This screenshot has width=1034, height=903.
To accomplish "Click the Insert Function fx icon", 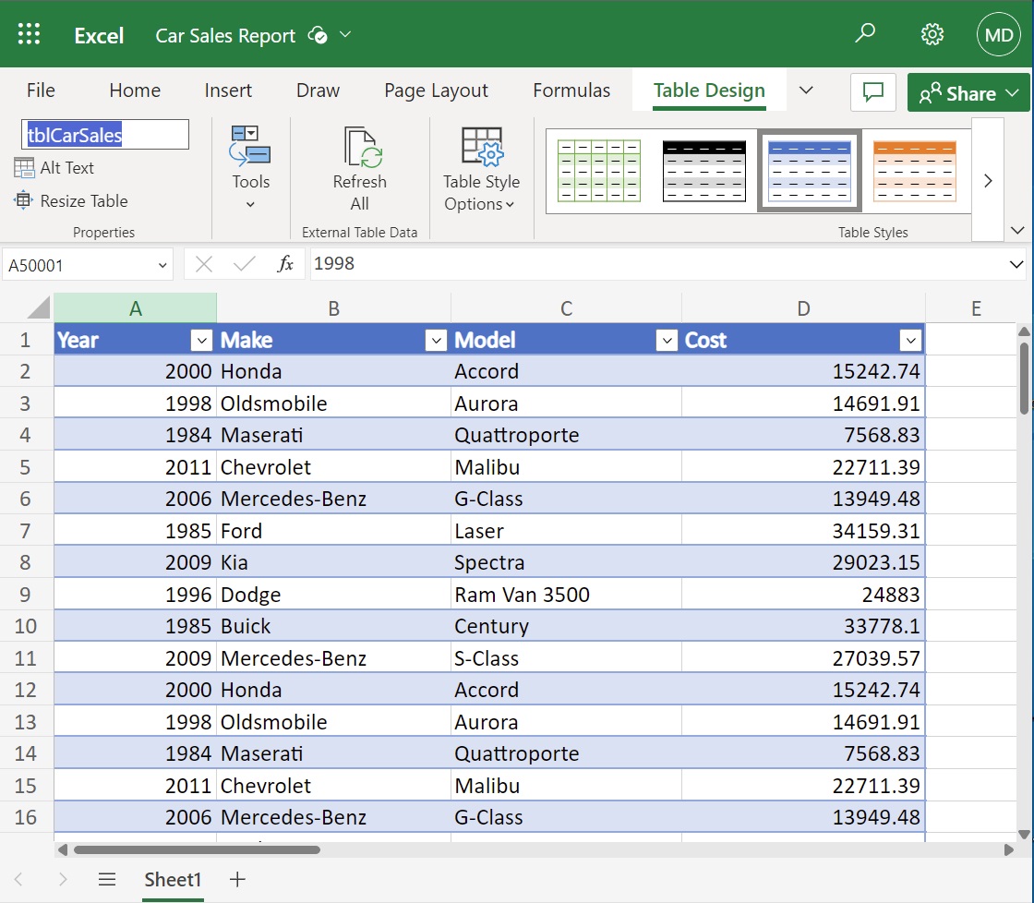I will 286,263.
